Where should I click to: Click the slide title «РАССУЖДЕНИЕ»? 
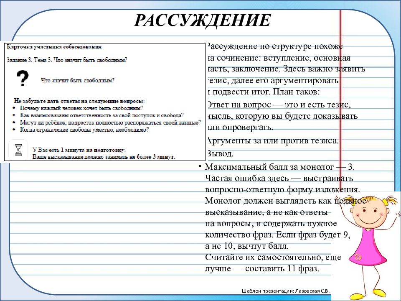pyautogui.click(x=202, y=20)
